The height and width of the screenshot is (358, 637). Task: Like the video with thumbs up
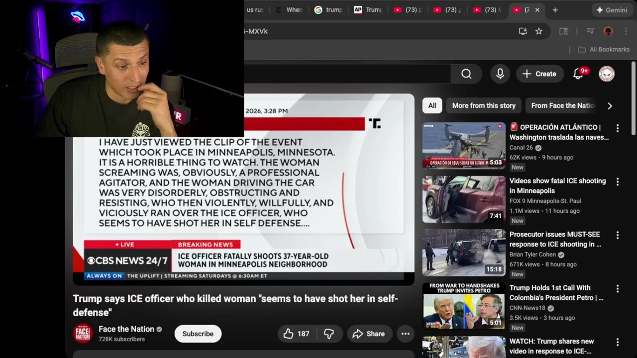click(x=296, y=334)
